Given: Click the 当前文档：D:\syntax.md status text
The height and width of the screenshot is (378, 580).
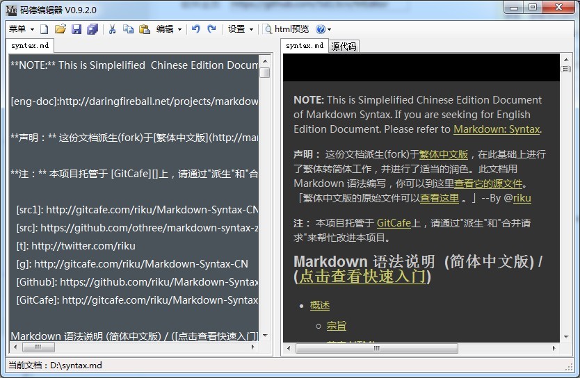Looking at the screenshot, I should (55, 365).
